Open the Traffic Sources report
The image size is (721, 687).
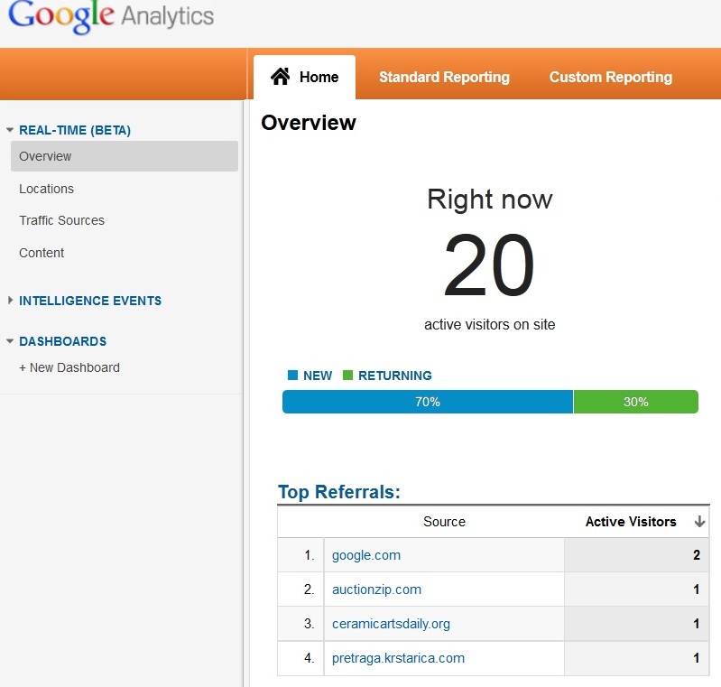[61, 220]
